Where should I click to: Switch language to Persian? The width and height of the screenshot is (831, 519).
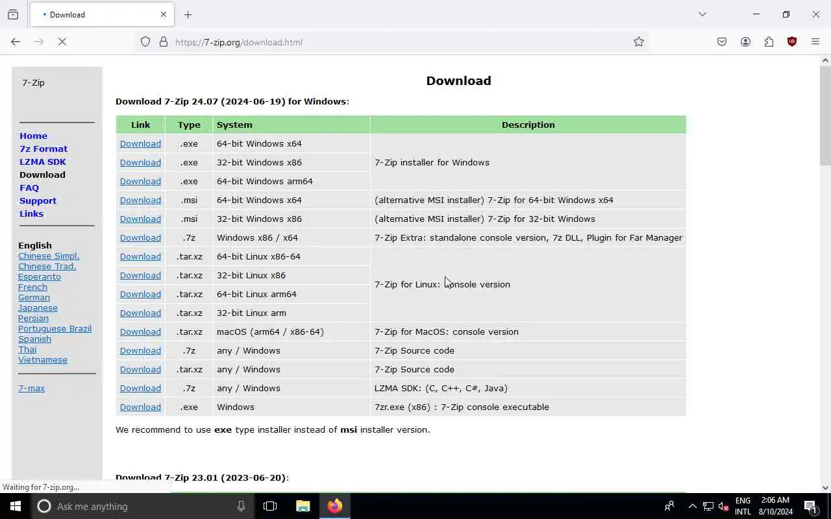point(33,318)
